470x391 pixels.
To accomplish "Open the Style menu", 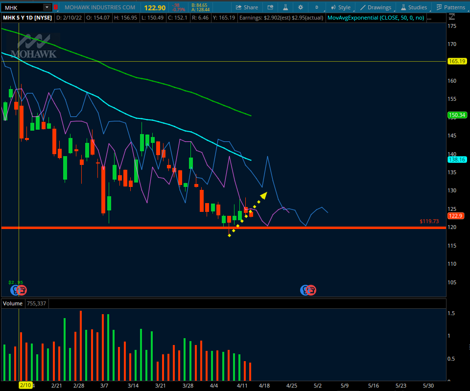I will tap(341, 7).
